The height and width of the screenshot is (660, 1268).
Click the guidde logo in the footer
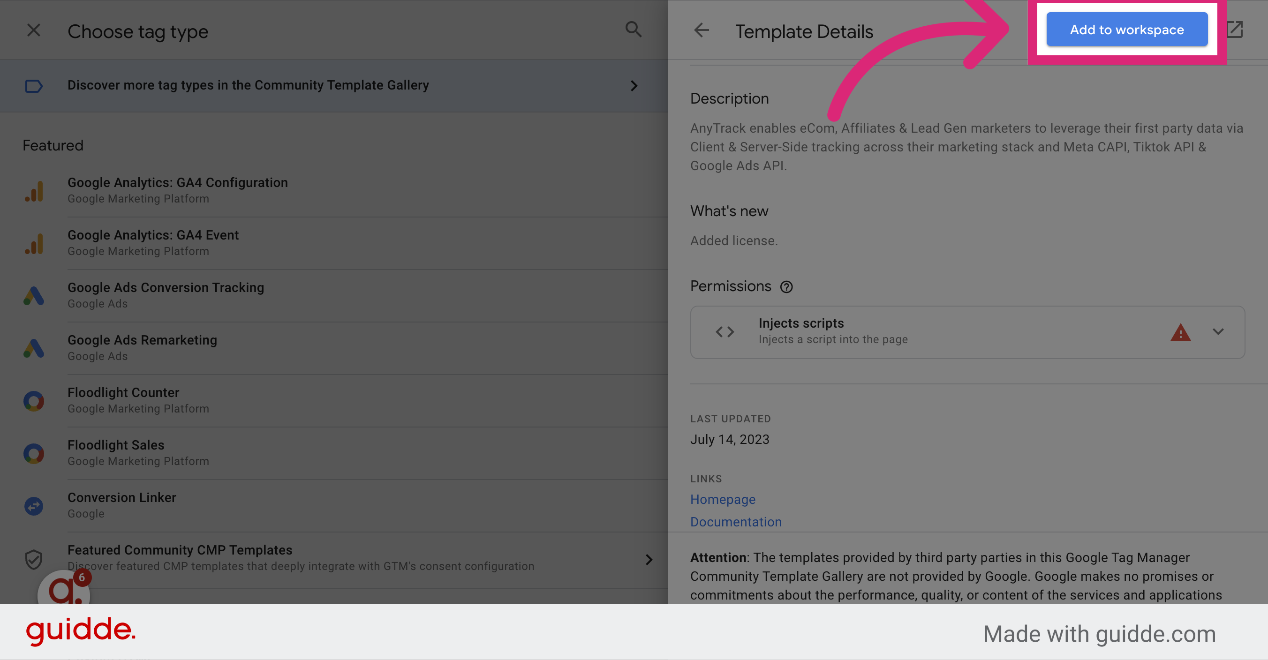tap(81, 631)
